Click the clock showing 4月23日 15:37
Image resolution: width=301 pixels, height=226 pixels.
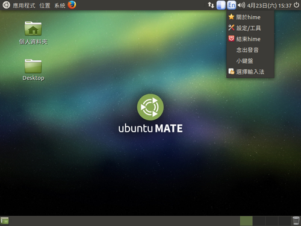(269, 5)
